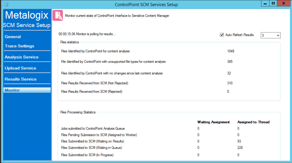This screenshot has height=163, width=292.
Task: Minimize the SCM Services Setup window
Action: click(265, 3)
